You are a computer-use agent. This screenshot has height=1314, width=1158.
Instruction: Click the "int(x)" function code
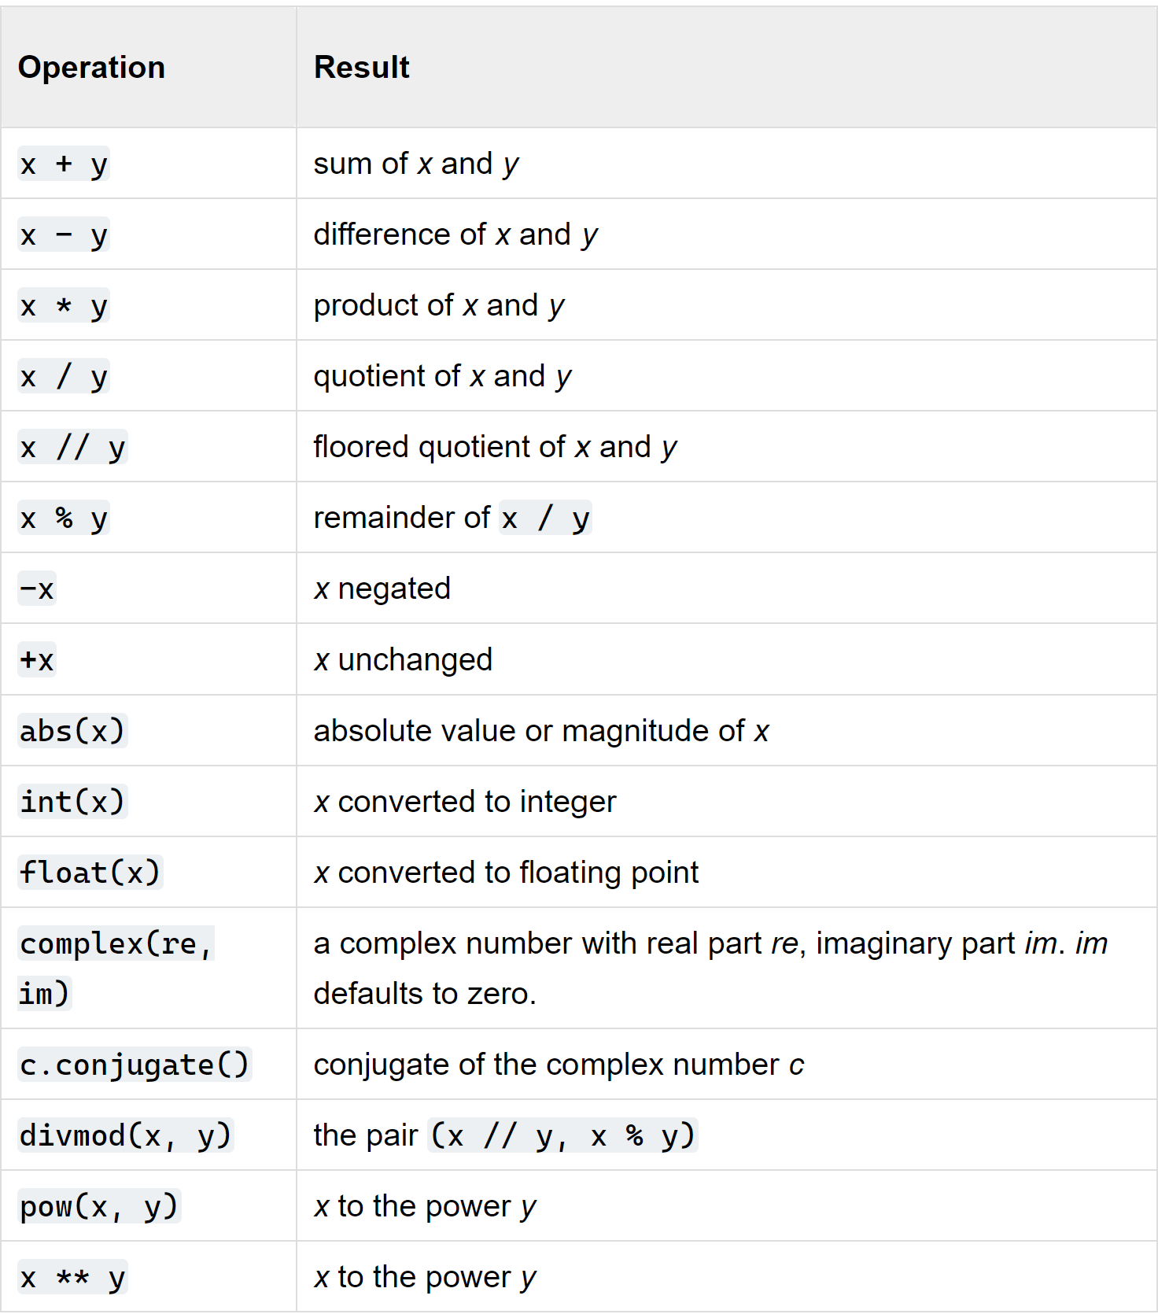coord(72,801)
